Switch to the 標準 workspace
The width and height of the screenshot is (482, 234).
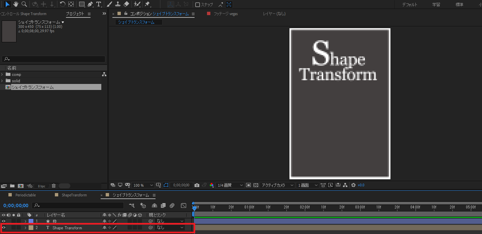[459, 5]
